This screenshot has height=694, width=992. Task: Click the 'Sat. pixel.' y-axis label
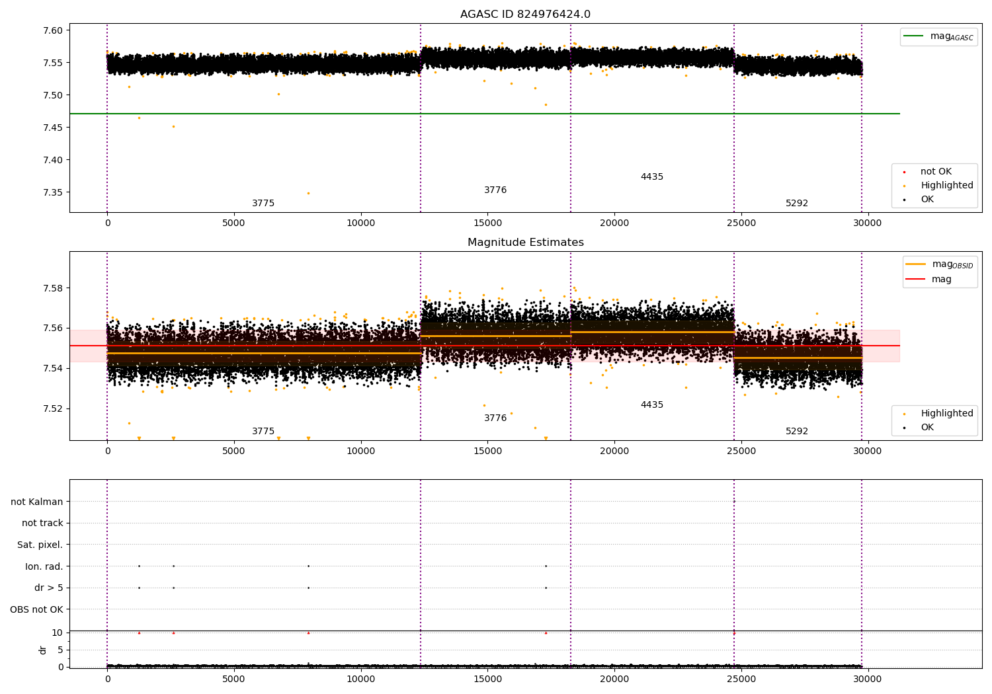(x=40, y=545)
